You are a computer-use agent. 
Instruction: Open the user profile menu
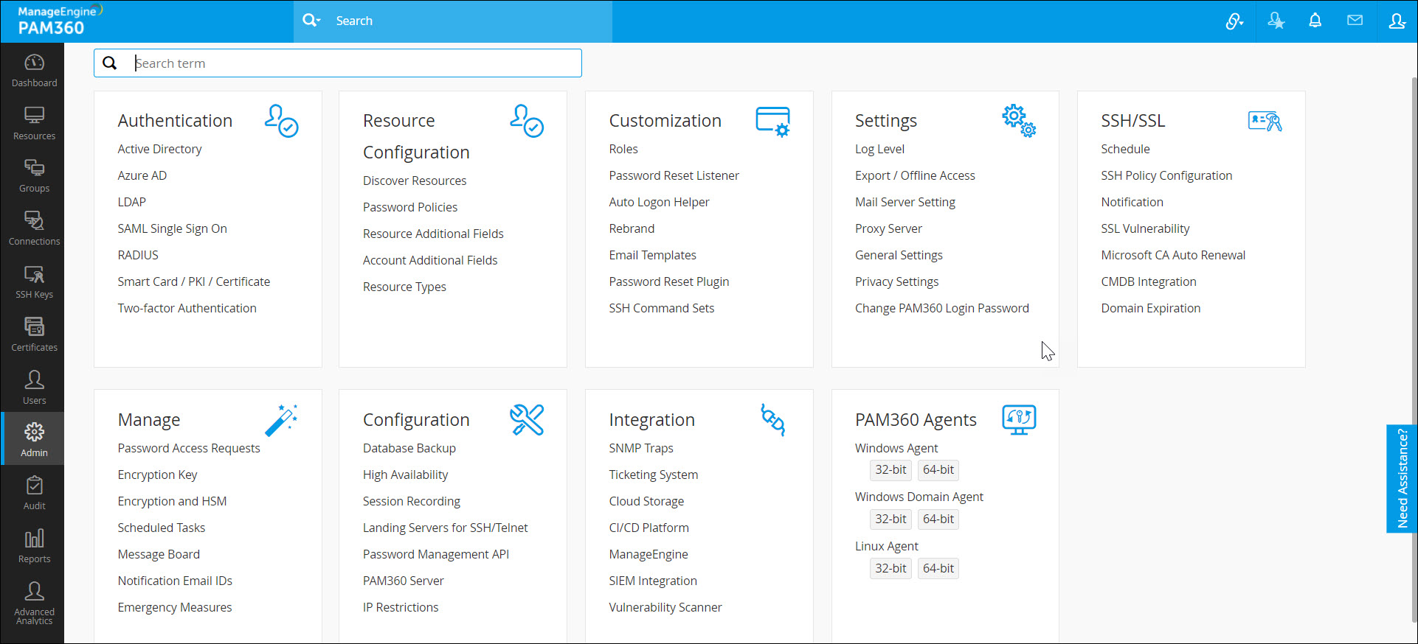[x=1397, y=21]
